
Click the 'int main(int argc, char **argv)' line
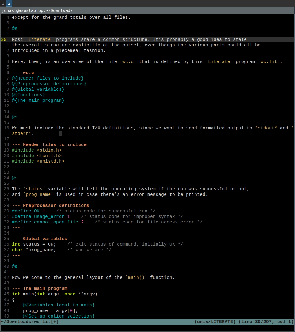pos(55,294)
